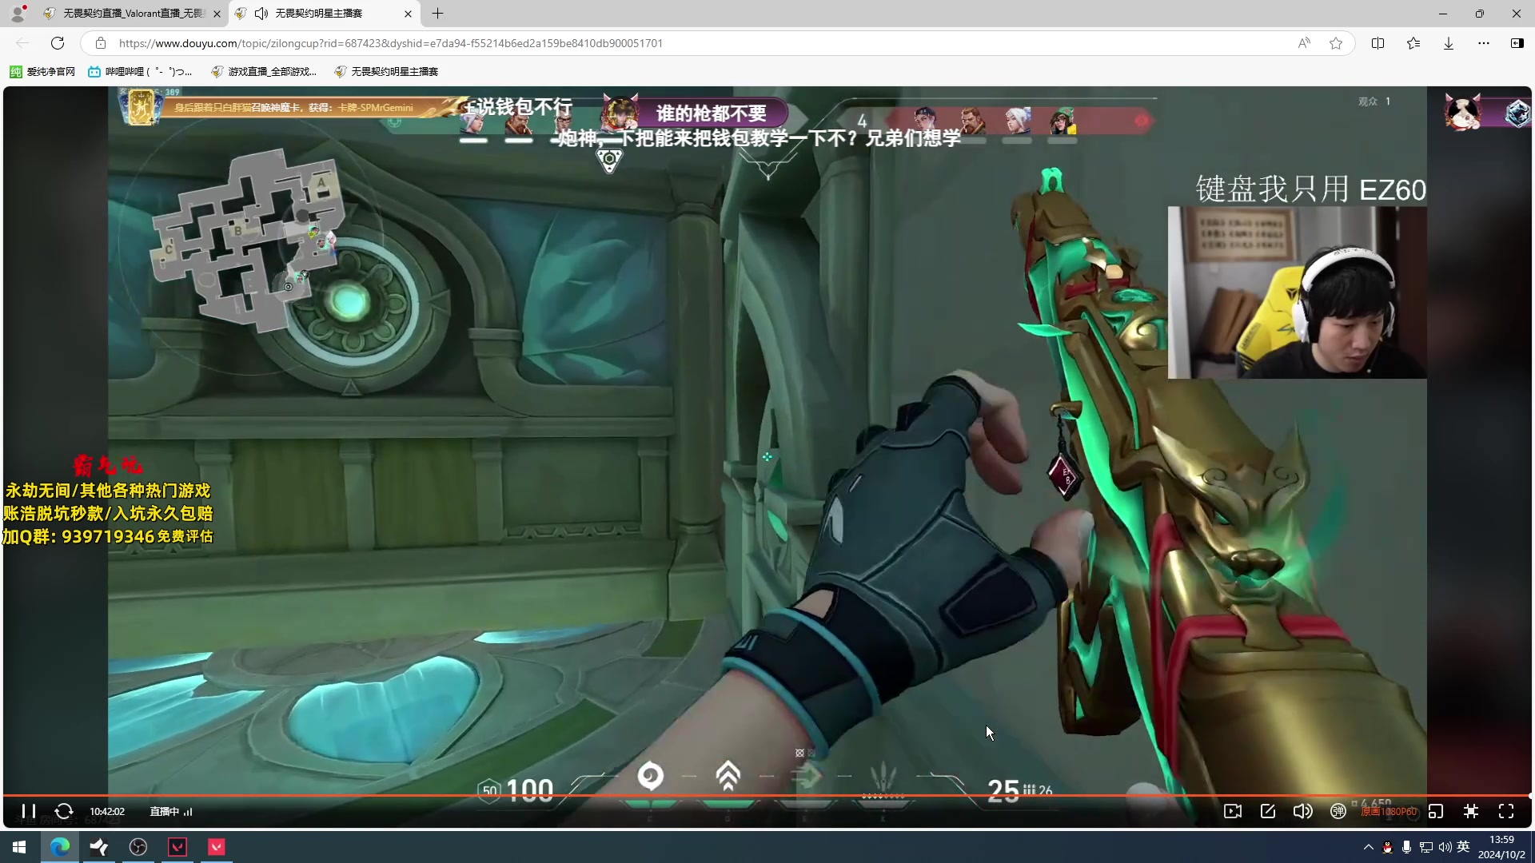Toggle danmaku (弹) comments on the player
The width and height of the screenshot is (1535, 863).
click(x=1338, y=811)
